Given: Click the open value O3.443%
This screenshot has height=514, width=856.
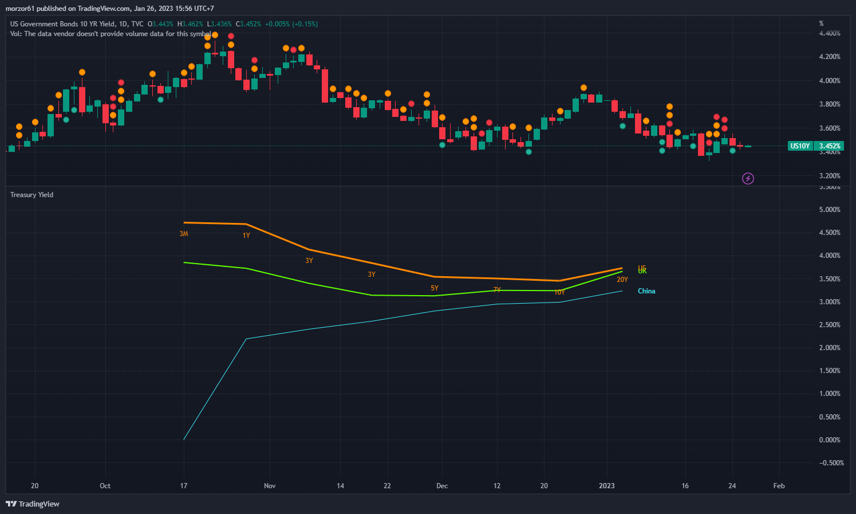Looking at the screenshot, I should pyautogui.click(x=160, y=24).
